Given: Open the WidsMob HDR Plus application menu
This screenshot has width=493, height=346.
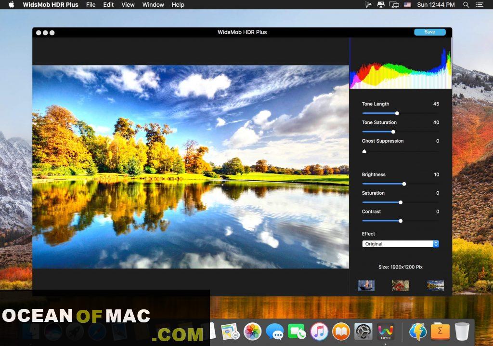Looking at the screenshot, I should [x=50, y=5].
